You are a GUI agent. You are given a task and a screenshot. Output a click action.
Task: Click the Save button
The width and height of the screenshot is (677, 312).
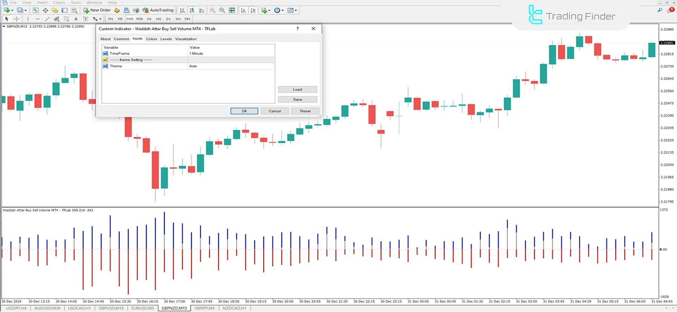pos(298,100)
